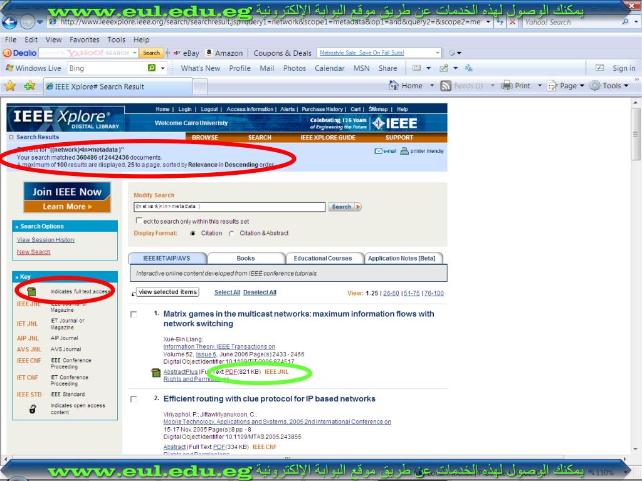The height and width of the screenshot is (481, 642).
Task: Go to results page 26-50
Action: (391, 293)
